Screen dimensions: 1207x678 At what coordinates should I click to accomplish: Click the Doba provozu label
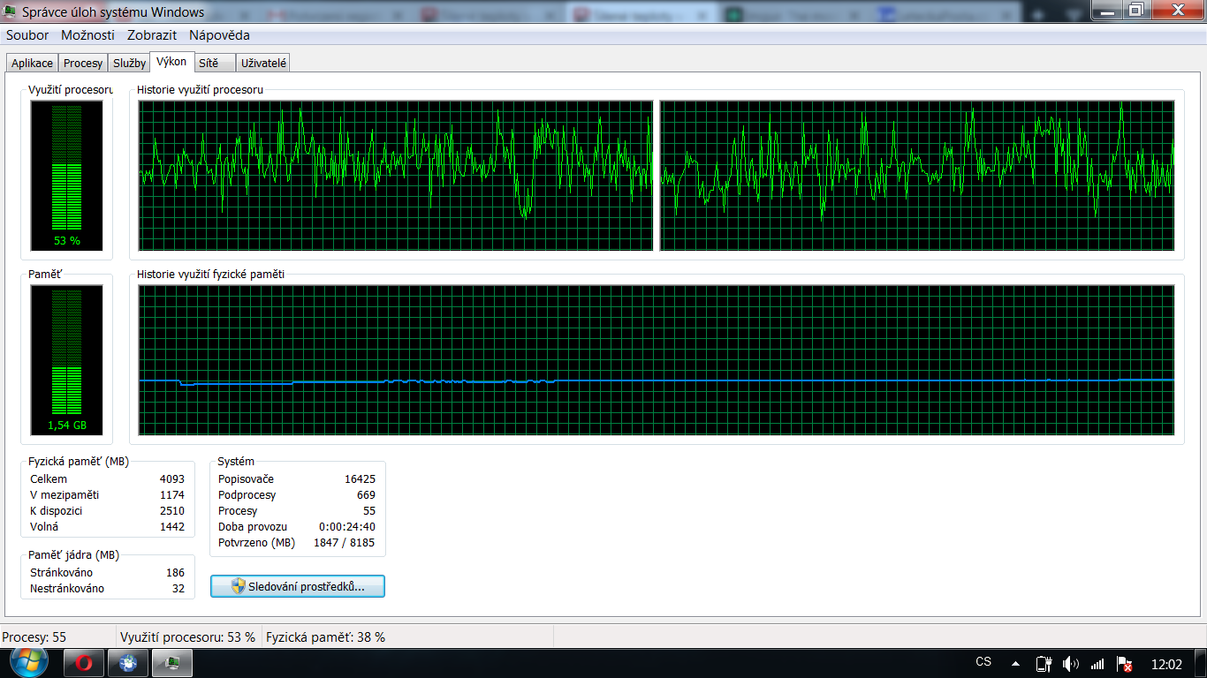[253, 527]
